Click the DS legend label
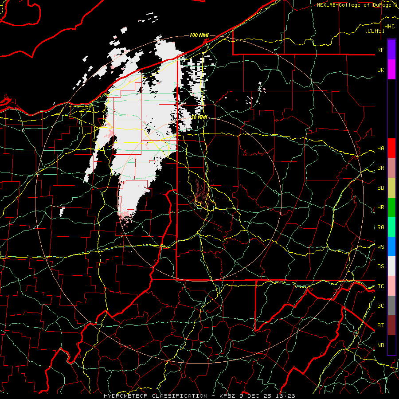This screenshot has width=399, height=399. point(380,266)
